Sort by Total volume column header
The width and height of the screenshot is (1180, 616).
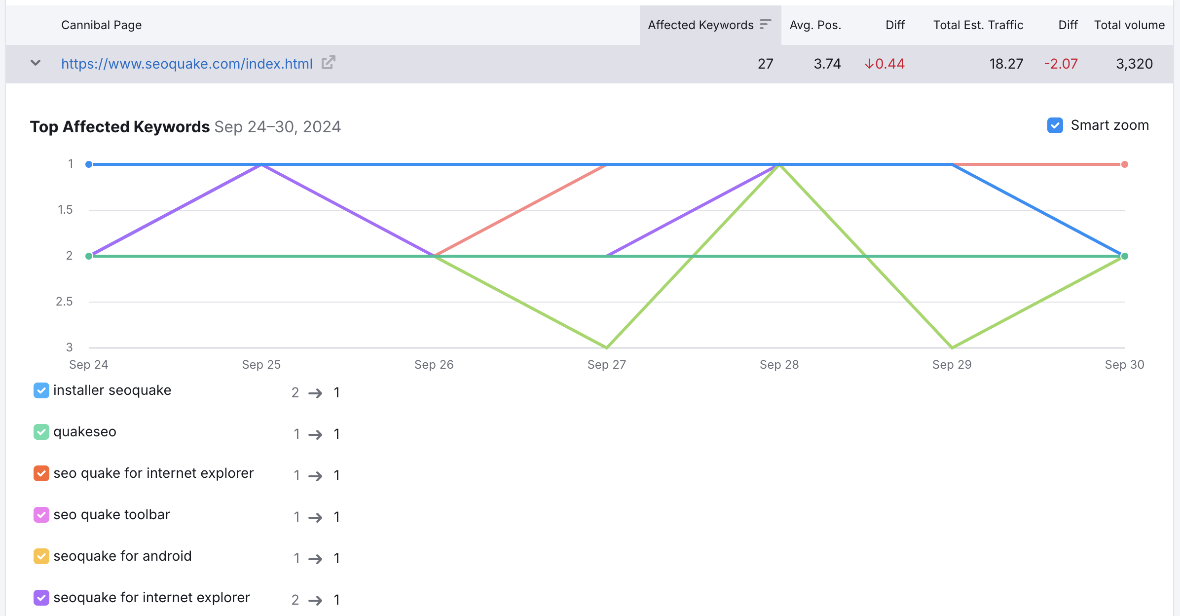[1129, 25]
